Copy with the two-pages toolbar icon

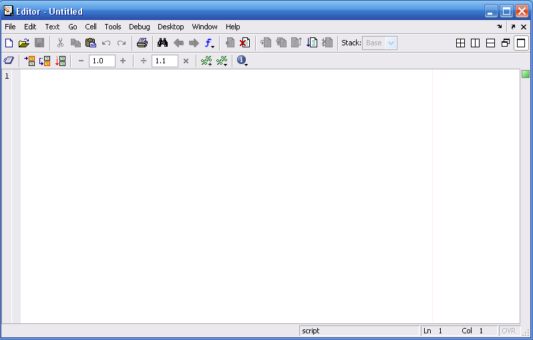[x=75, y=43]
